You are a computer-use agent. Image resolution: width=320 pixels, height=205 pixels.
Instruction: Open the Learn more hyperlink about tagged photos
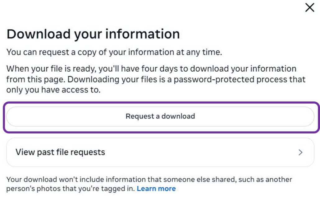point(156,188)
